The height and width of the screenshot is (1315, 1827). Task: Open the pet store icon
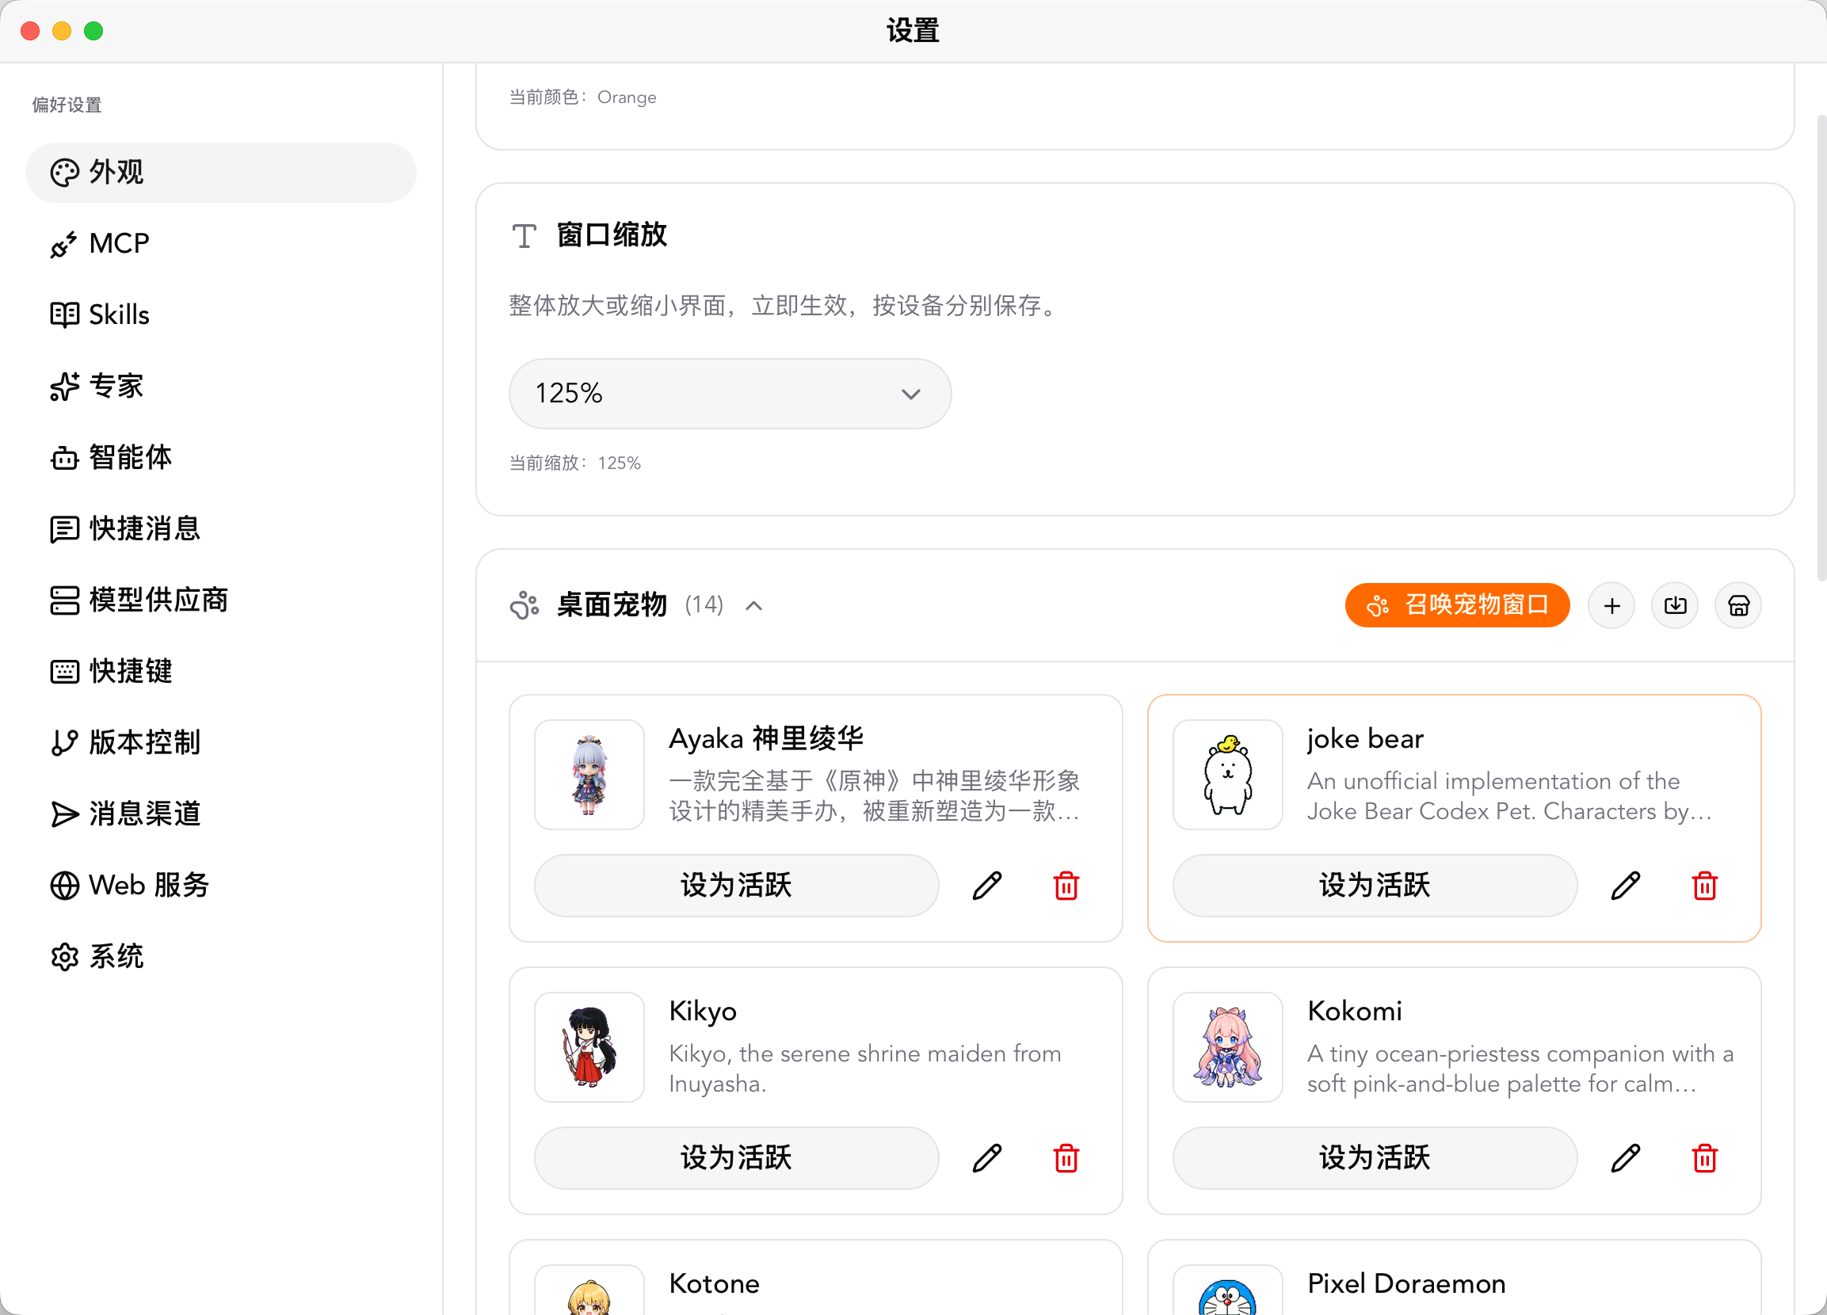1738,605
